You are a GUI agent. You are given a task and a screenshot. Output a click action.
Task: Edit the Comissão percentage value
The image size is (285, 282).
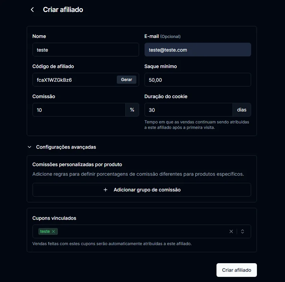click(x=79, y=110)
